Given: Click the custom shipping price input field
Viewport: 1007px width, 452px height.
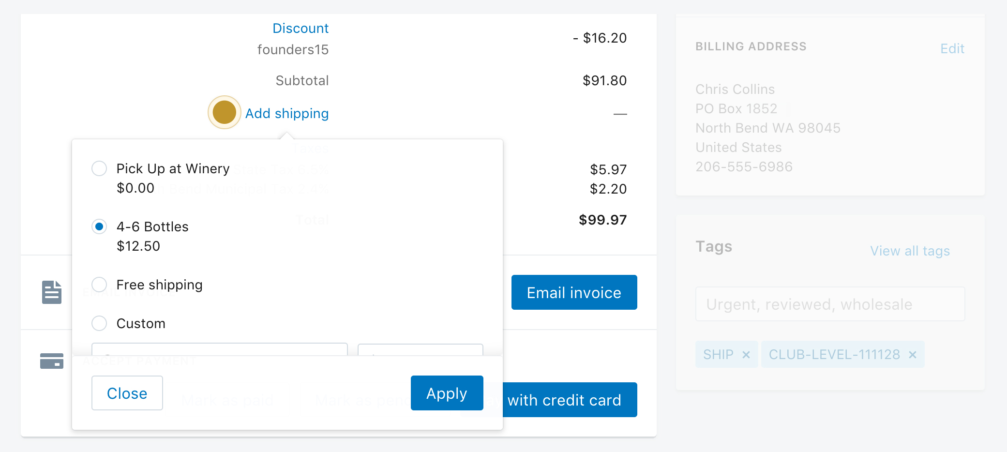Looking at the screenshot, I should (421, 349).
